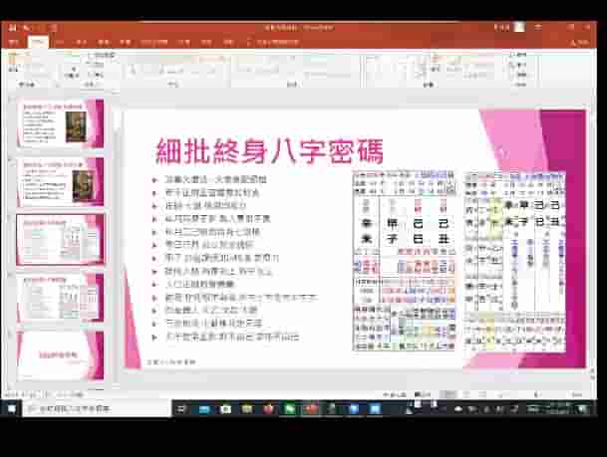Open the Windows Start menu
Screen dimensions: 607x457
click(x=11, y=408)
